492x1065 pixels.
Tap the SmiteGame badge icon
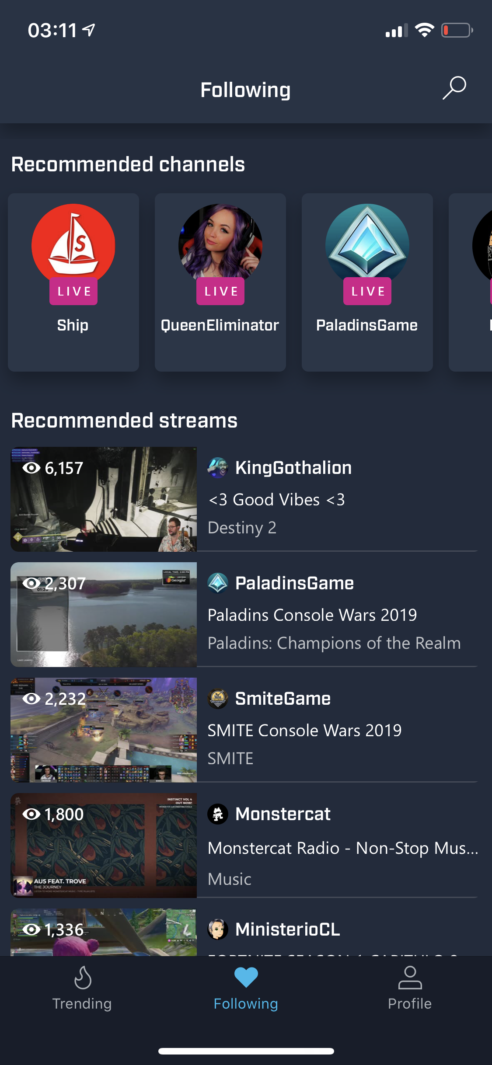click(x=218, y=699)
